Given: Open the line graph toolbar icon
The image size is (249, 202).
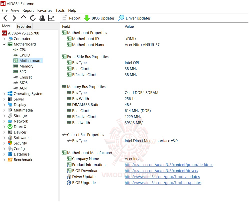Looking at the screenshot, I should point(51,18).
